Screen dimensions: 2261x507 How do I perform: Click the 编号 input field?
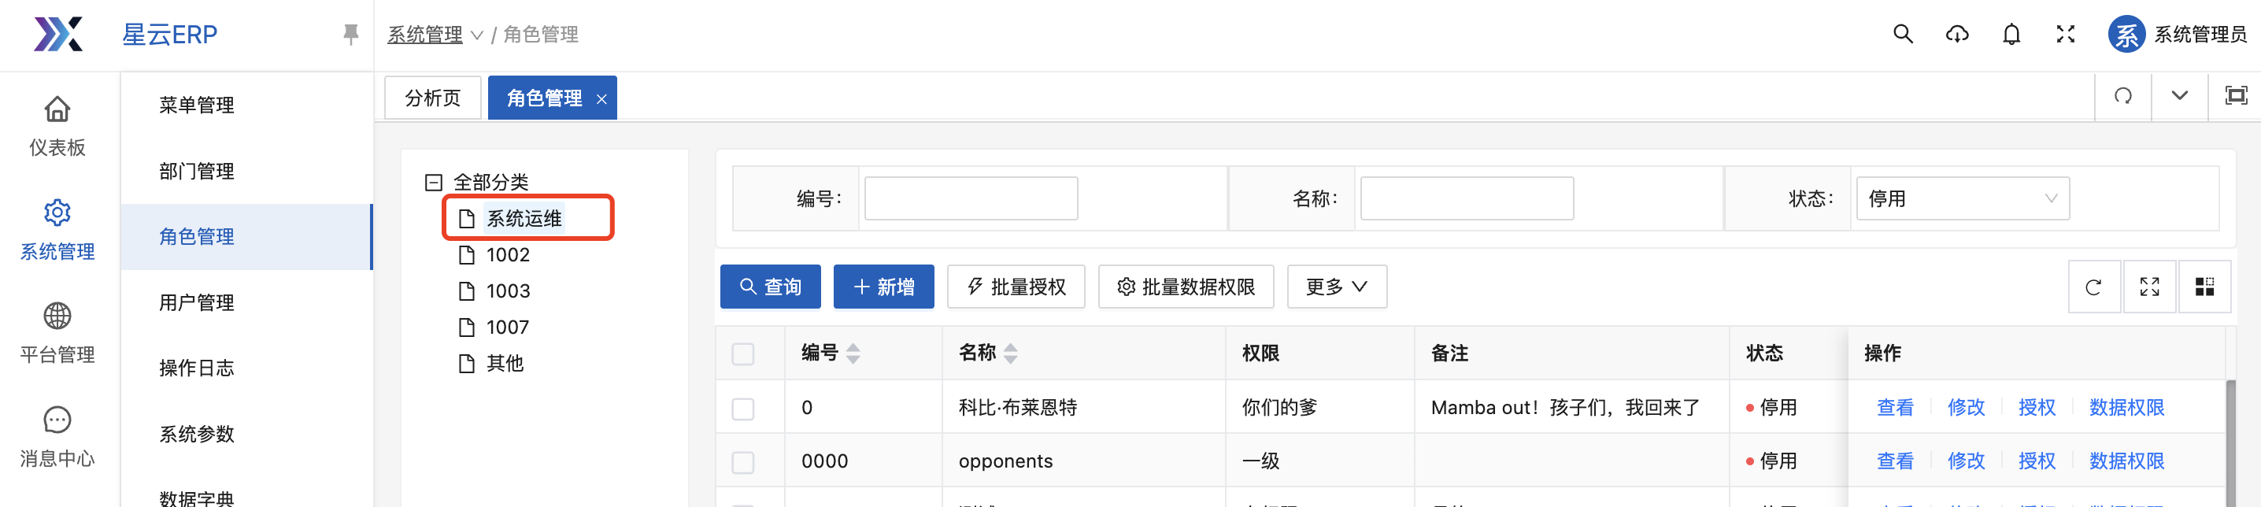pyautogui.click(x=971, y=198)
